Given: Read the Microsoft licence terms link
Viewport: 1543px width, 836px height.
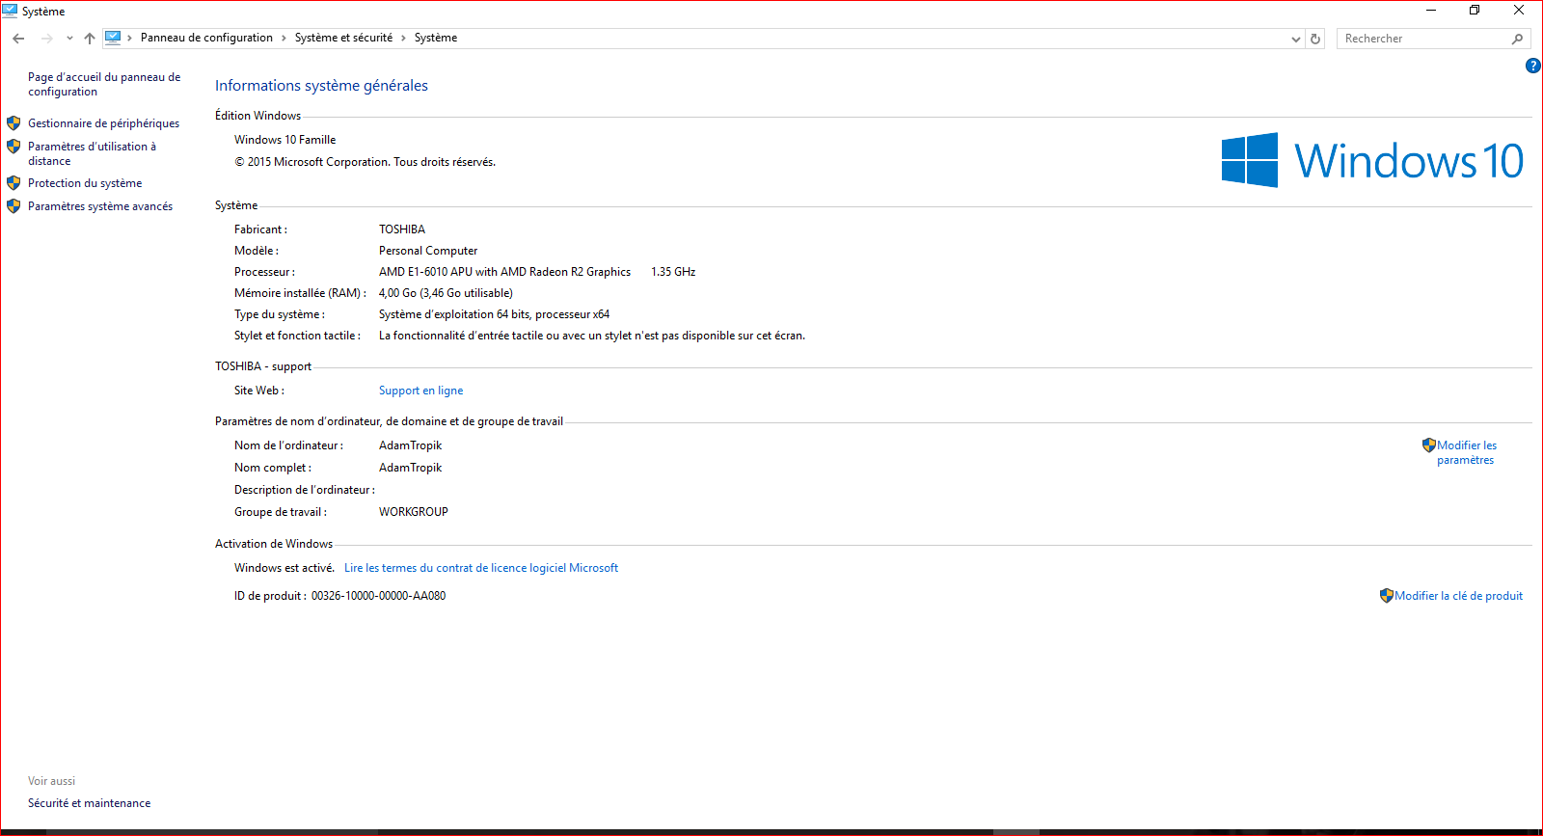Looking at the screenshot, I should (x=481, y=568).
